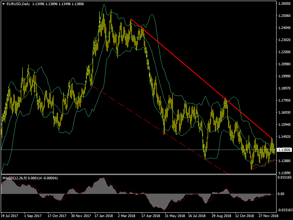Click the 30 Nov 2017 date label
Image resolution: width=293 pixels, height=220 pixels.
(80, 216)
